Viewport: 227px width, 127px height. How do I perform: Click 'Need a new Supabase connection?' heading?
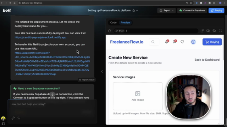[39, 89]
